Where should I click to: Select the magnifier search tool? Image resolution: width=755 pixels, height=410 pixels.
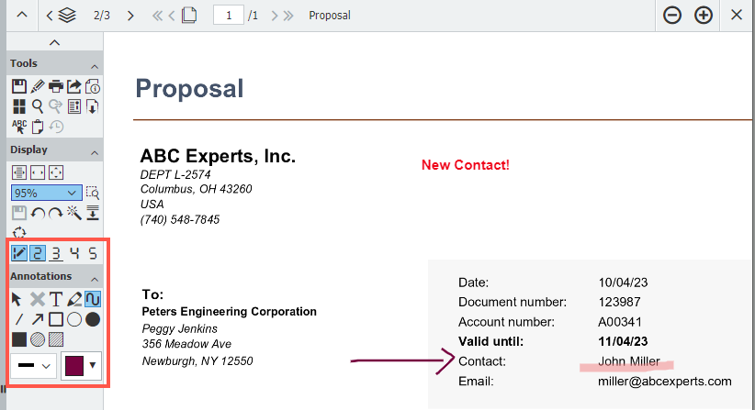pos(38,106)
